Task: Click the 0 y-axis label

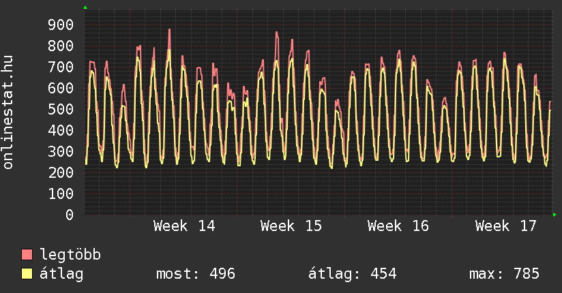Action: (x=69, y=215)
